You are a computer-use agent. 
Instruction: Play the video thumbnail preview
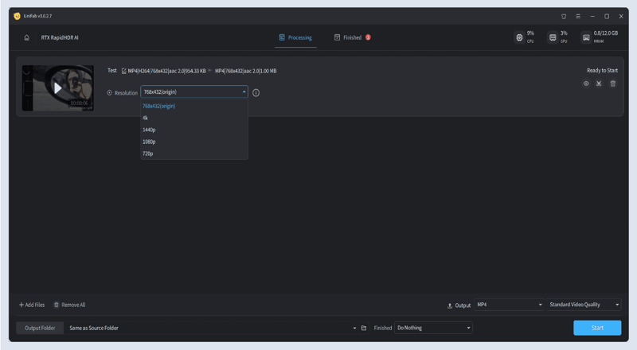(57, 87)
